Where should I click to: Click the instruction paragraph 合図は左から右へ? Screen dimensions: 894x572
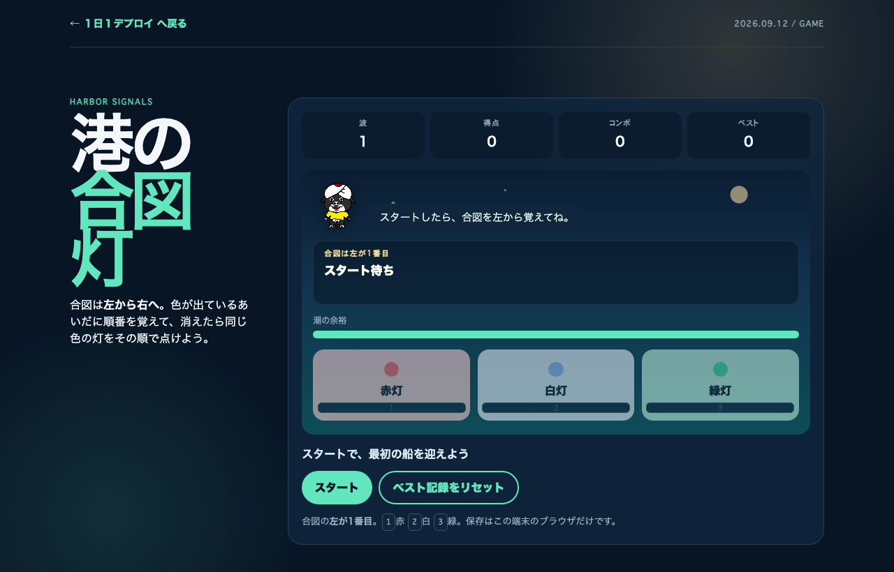(159, 322)
